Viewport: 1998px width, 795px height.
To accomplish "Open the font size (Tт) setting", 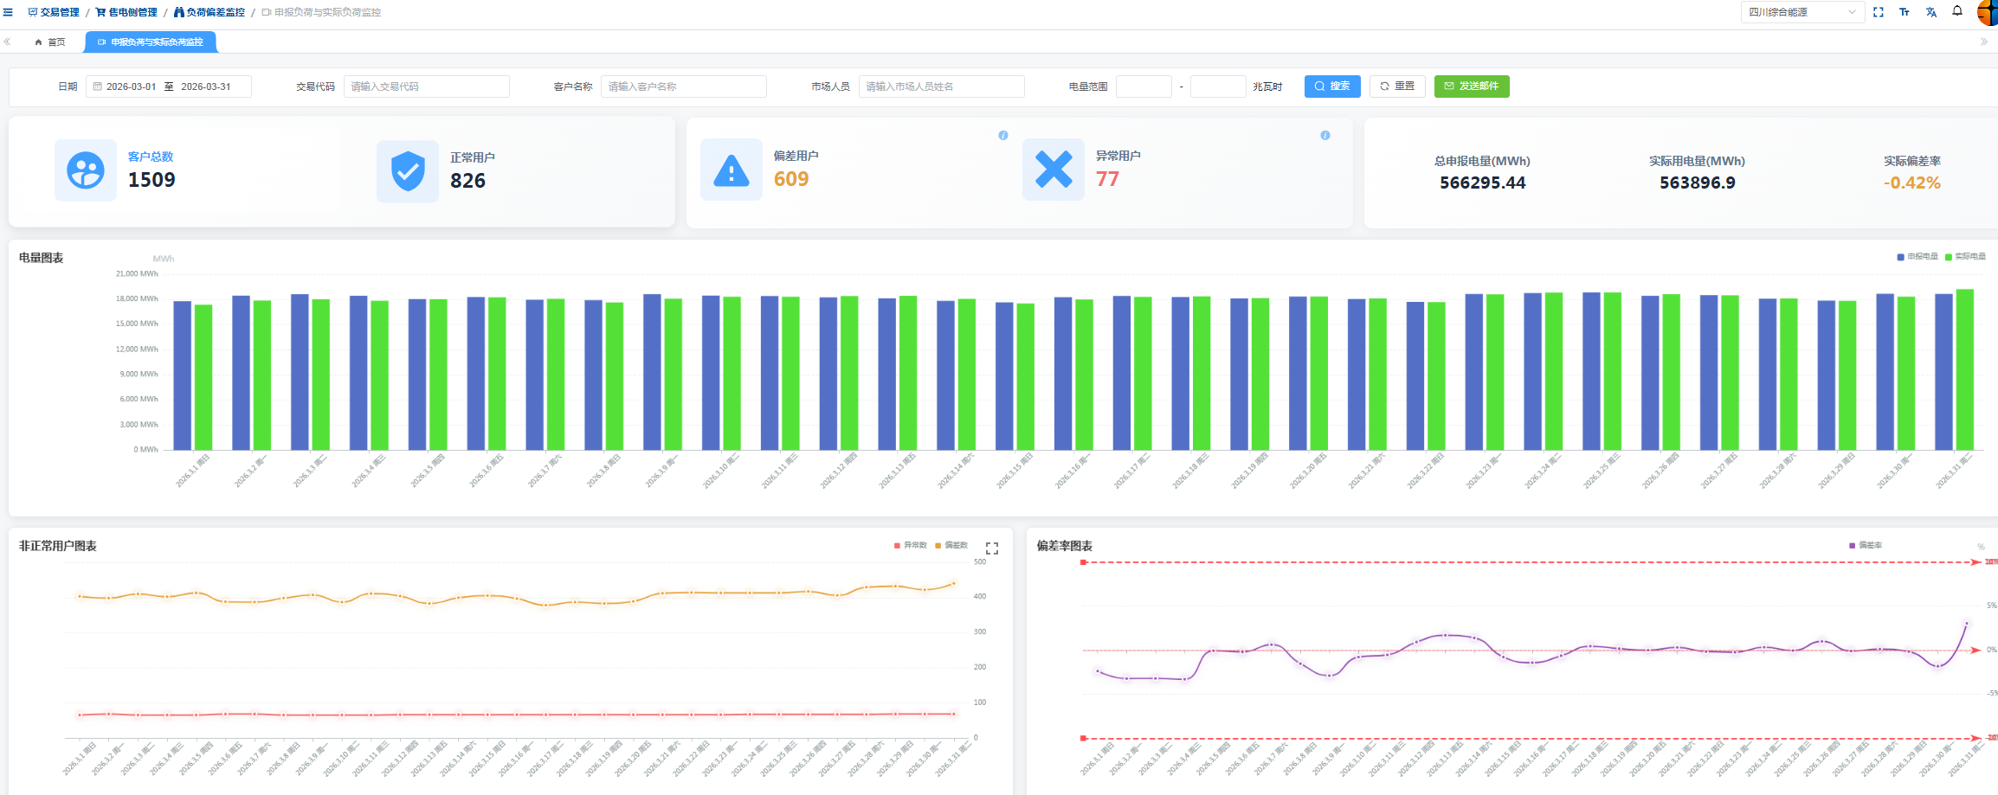I will coord(1904,12).
